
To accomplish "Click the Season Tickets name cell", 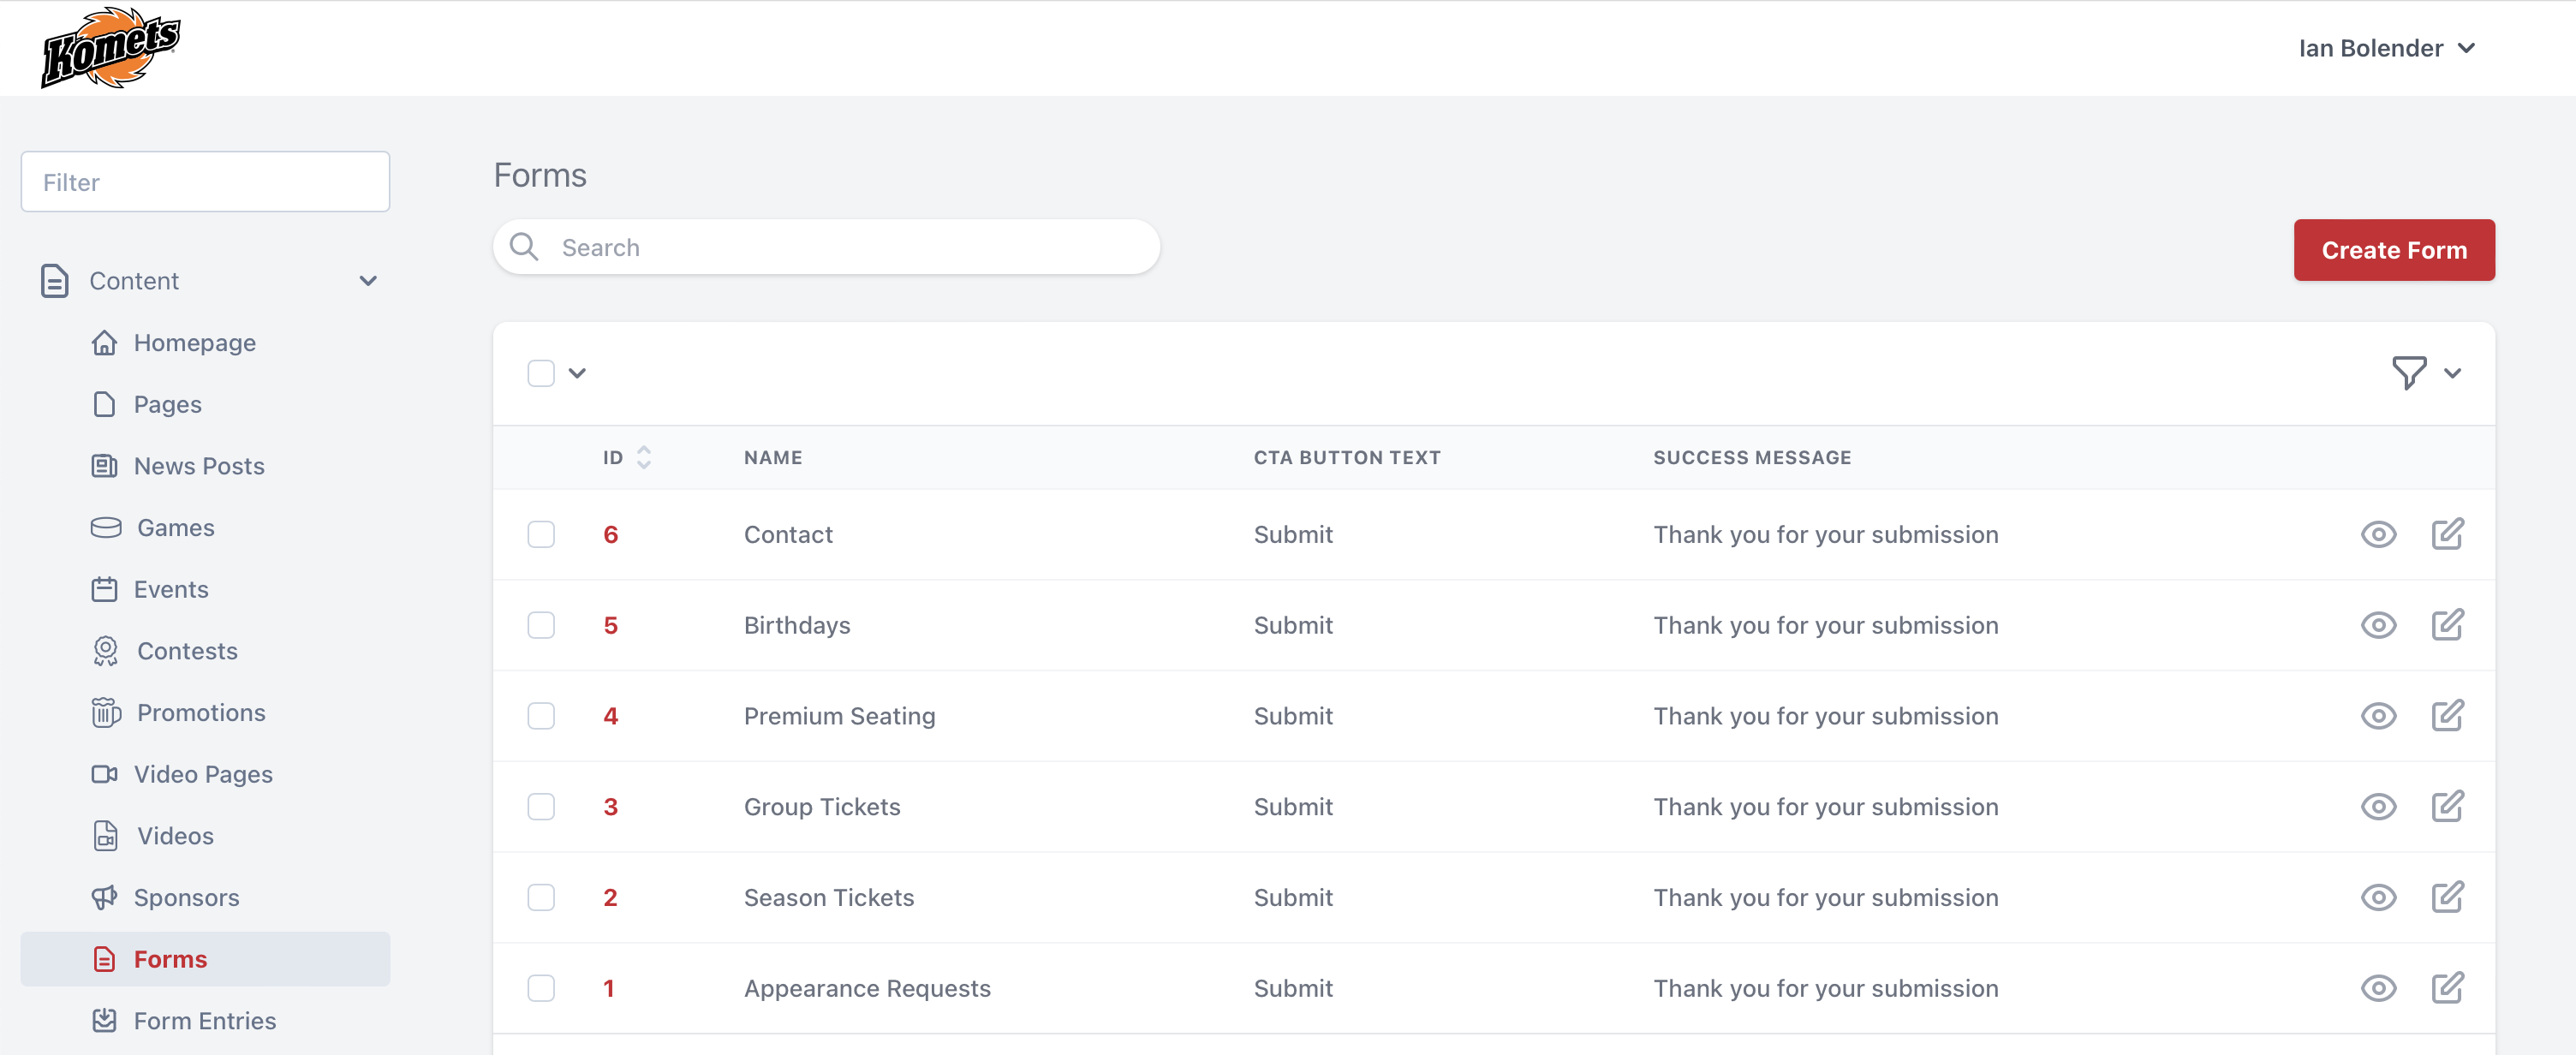I will coord(829,897).
